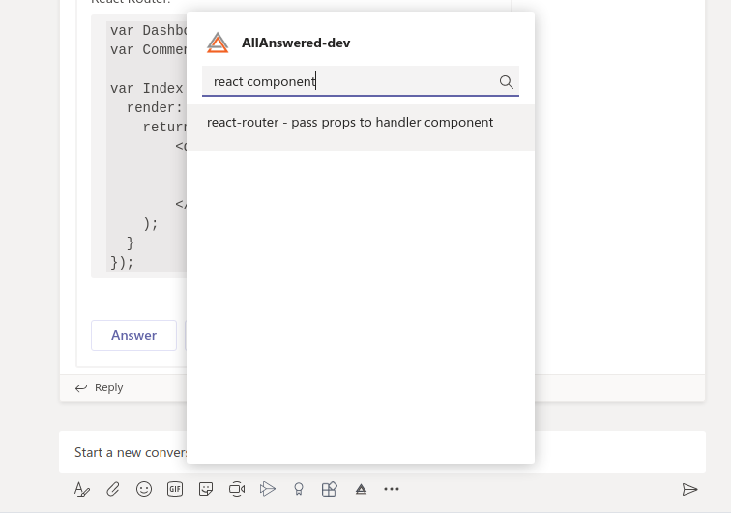This screenshot has width=731, height=513.
Task: Send the message with the arrow icon
Action: [689, 489]
